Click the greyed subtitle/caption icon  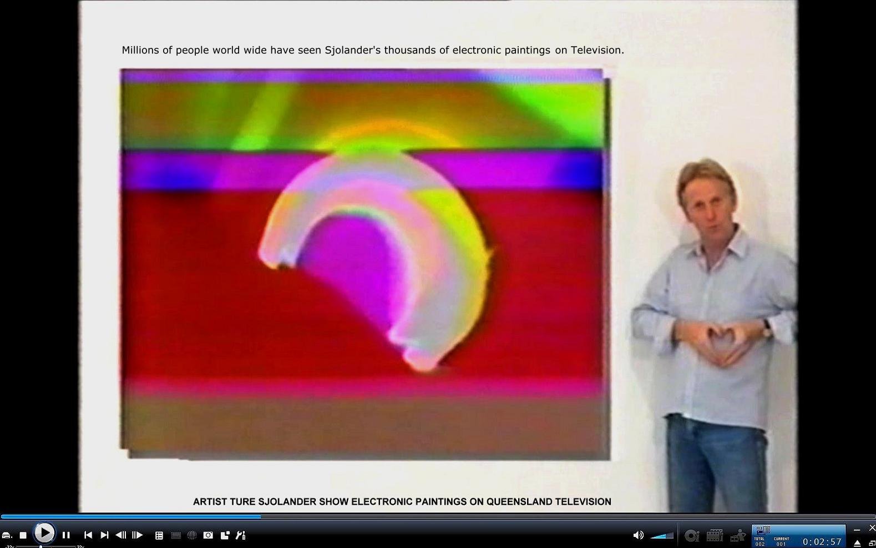click(176, 535)
